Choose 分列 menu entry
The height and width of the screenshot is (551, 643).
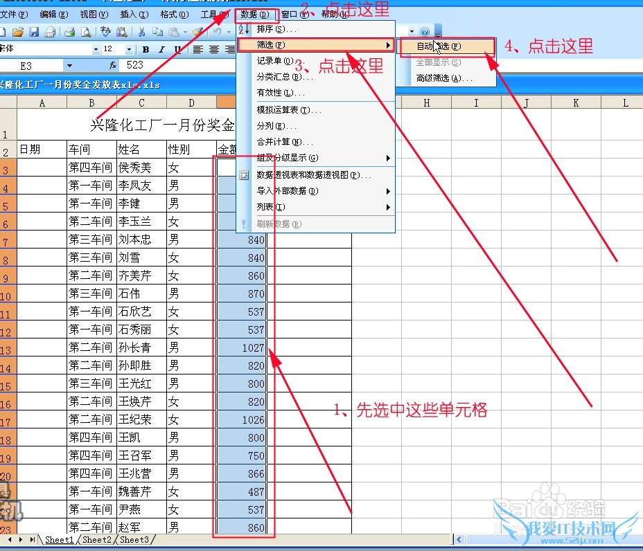tap(316, 126)
